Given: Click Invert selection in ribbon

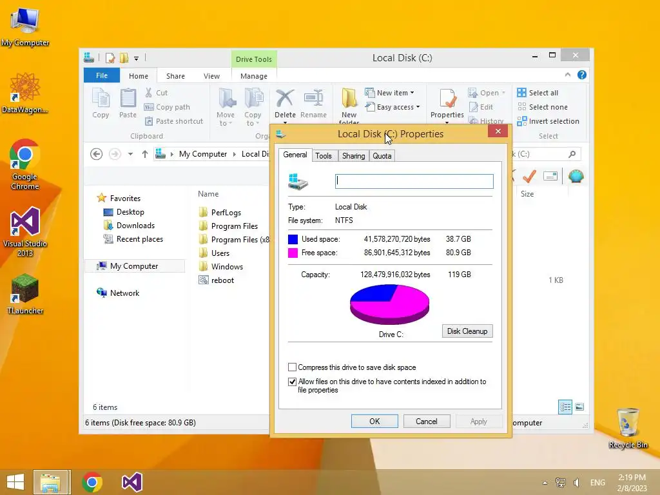Looking at the screenshot, I should click(x=548, y=121).
